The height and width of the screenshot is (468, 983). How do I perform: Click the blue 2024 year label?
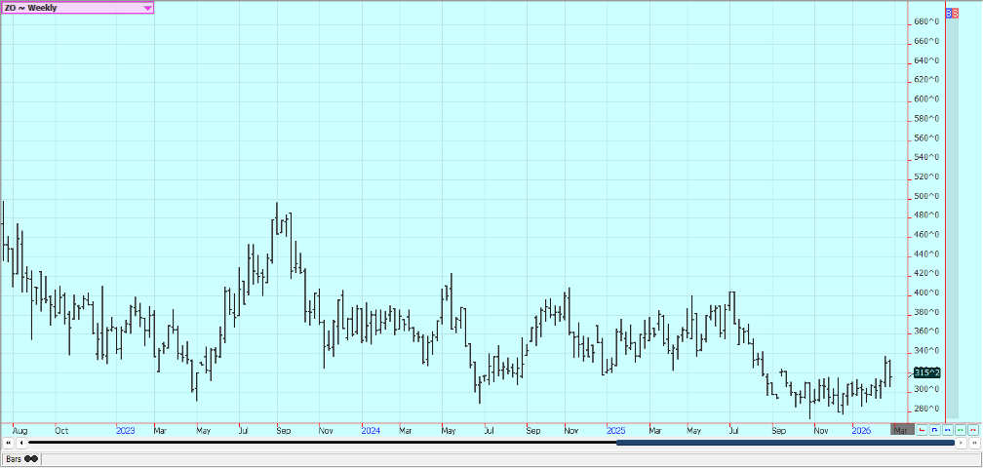tap(370, 430)
